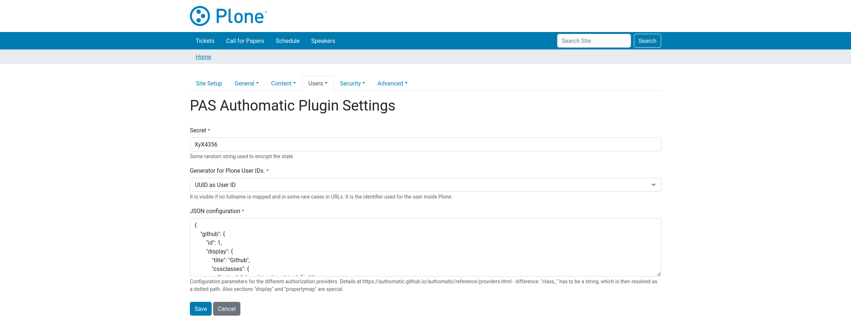Expand the General dropdown menu
Screen dimensions: 851x336
click(247, 83)
